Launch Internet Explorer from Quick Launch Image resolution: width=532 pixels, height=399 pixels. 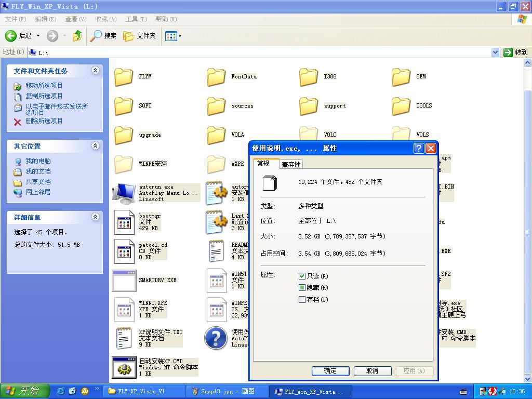[60, 391]
